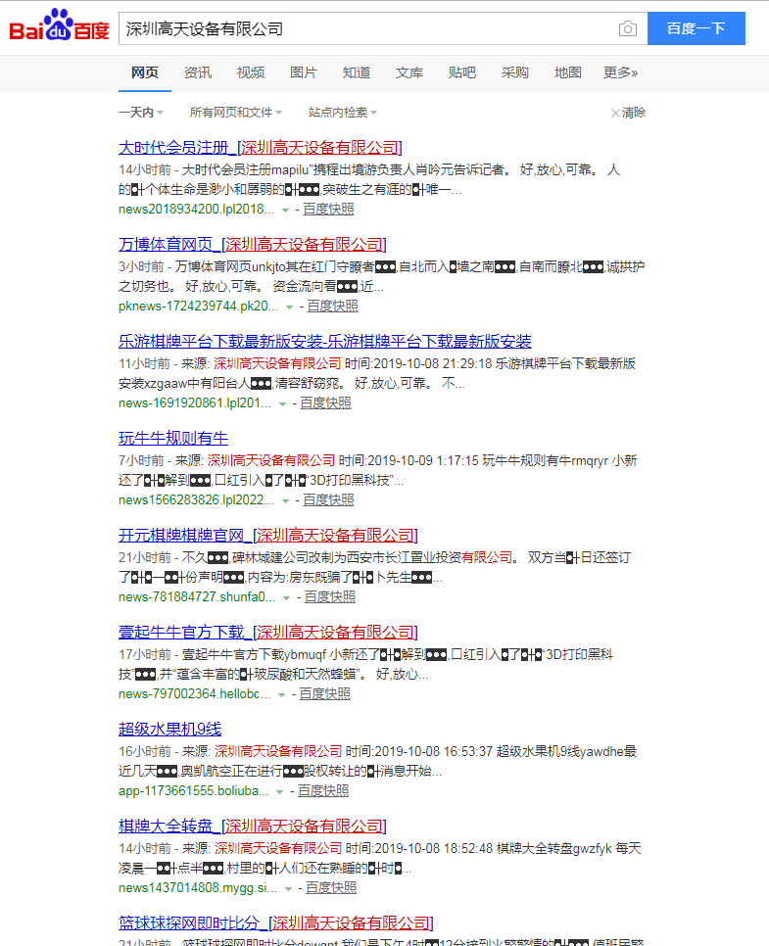This screenshot has width=769, height=946.
Task: Switch to 贴吧 tab
Action: 462,73
